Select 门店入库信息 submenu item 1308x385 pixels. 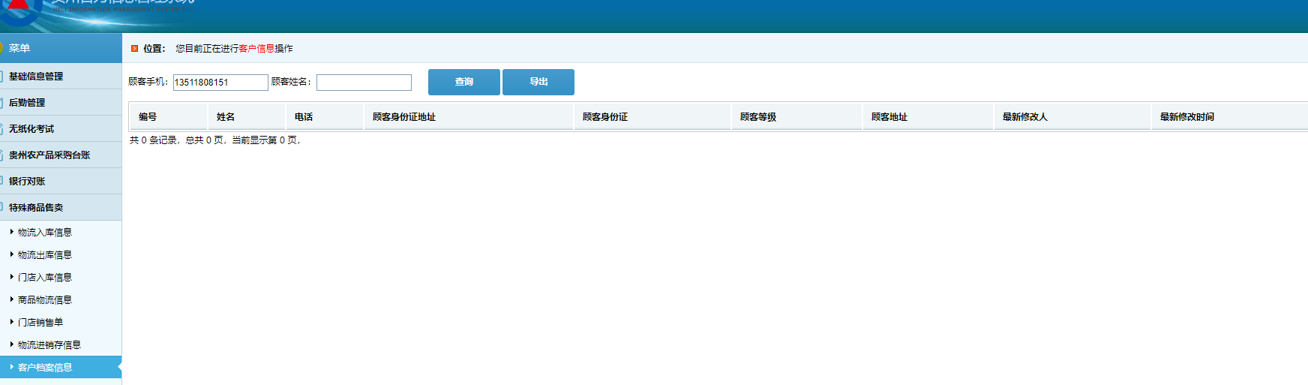[45, 278]
